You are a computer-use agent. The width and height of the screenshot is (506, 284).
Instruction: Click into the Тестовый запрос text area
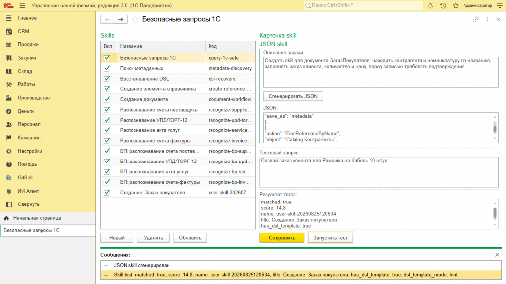pyautogui.click(x=379, y=172)
